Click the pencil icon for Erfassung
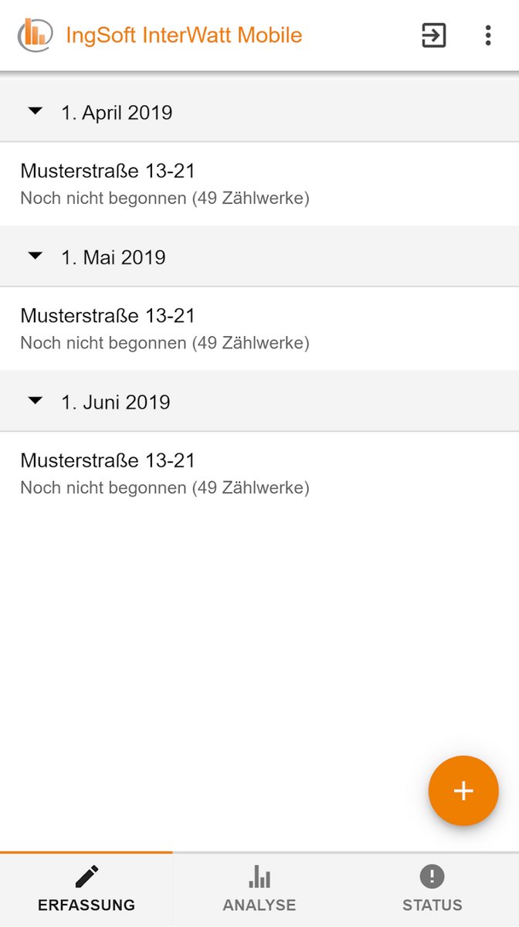The height and width of the screenshot is (927, 519). point(86,876)
